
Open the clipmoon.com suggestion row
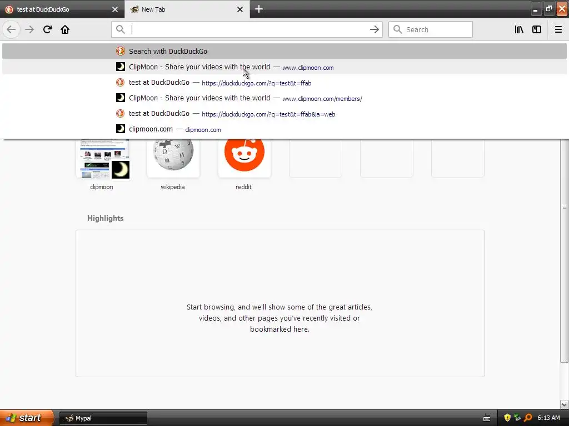[284, 129]
